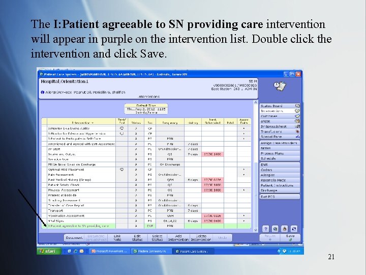Image resolution: width=366 pixels, height=275 pixels.
Task: Click the padlock icon in sidebar footer
Action: [285, 229]
